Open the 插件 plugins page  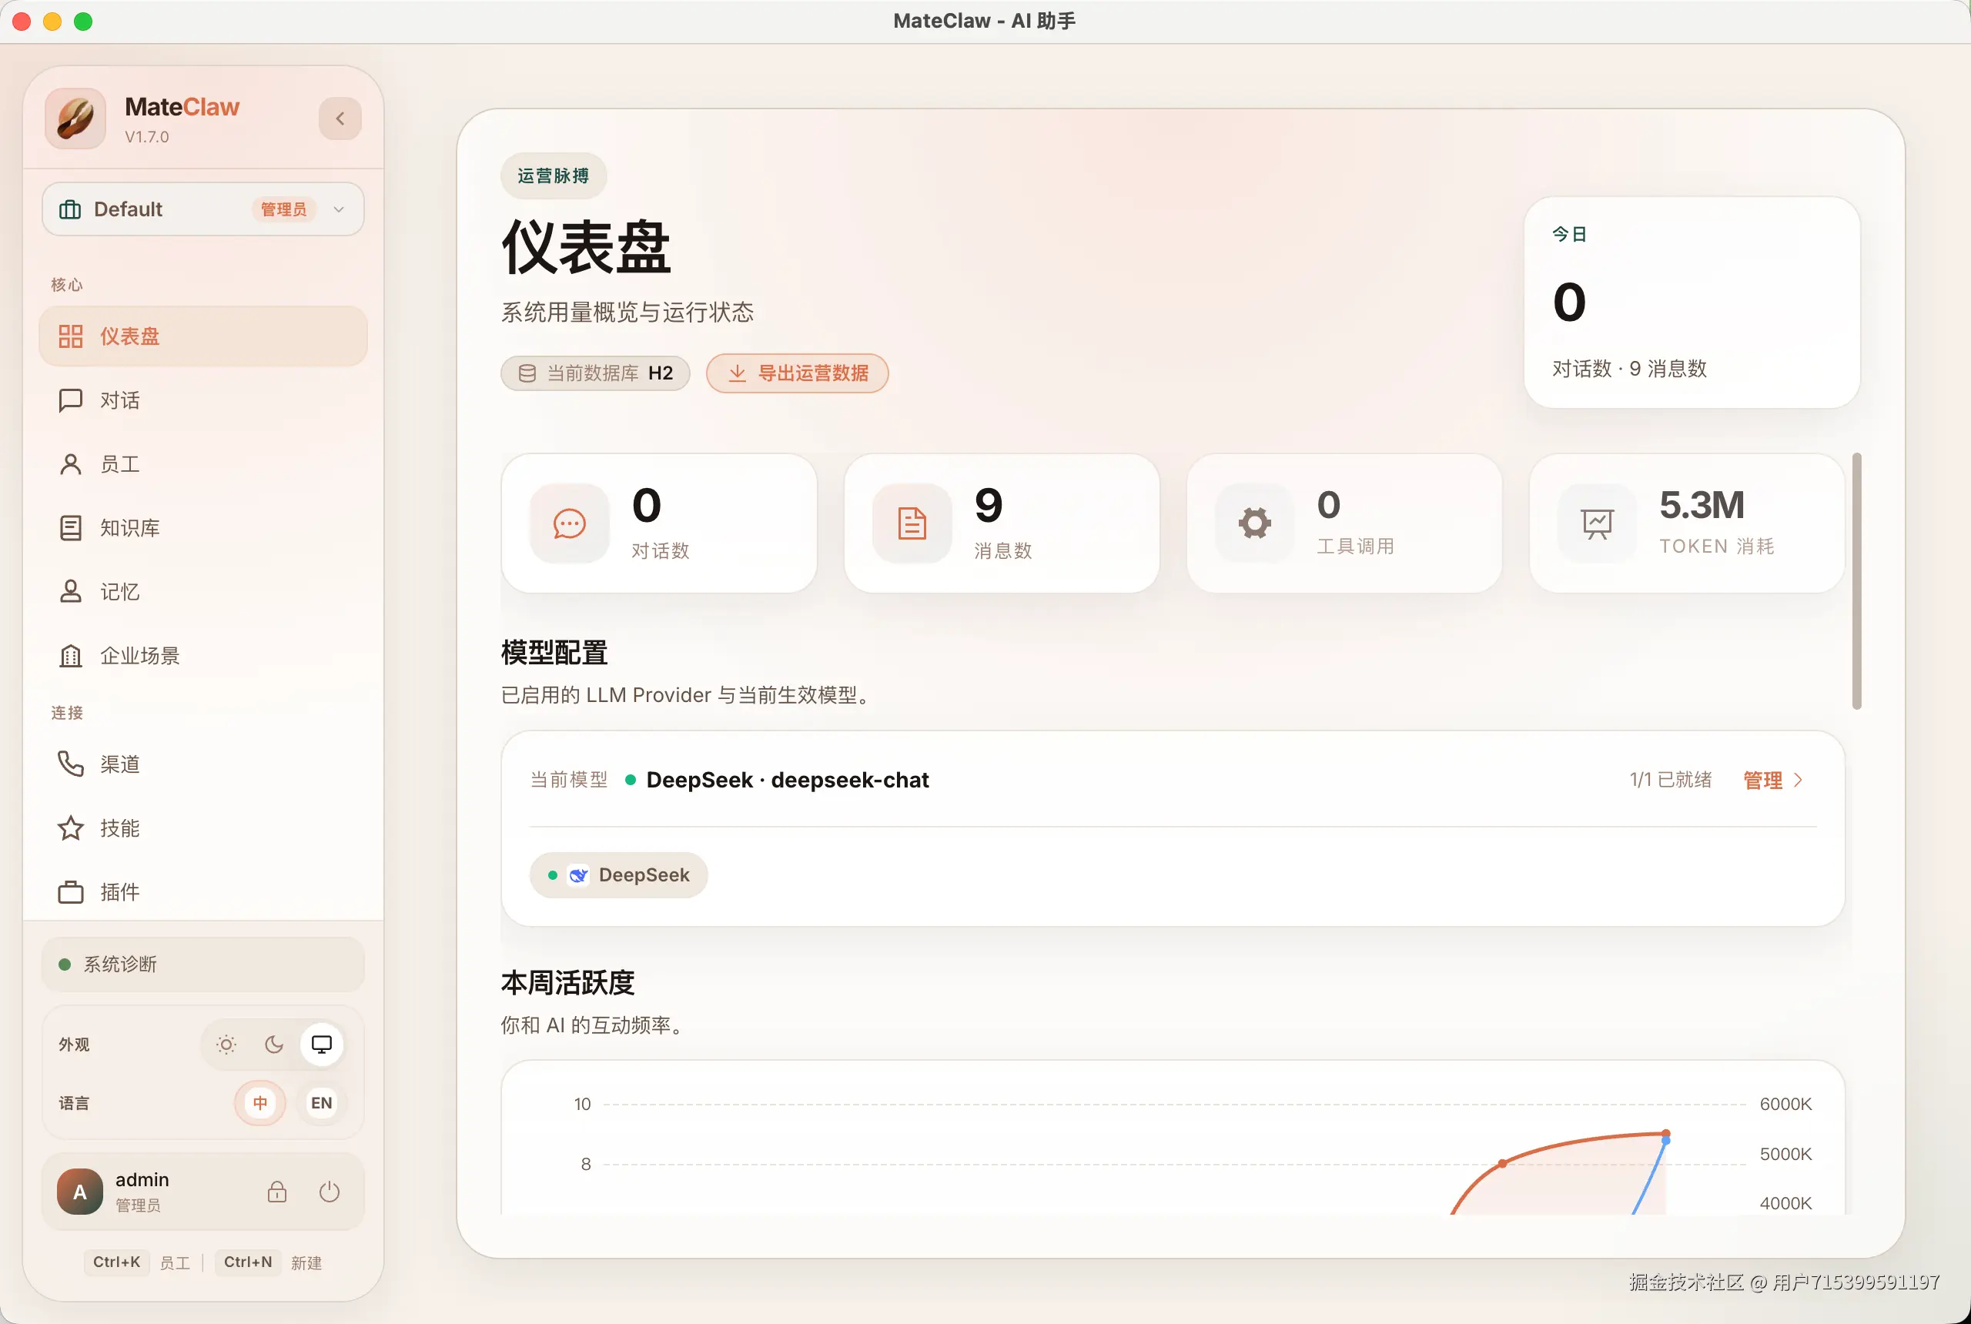pyautogui.click(x=202, y=891)
